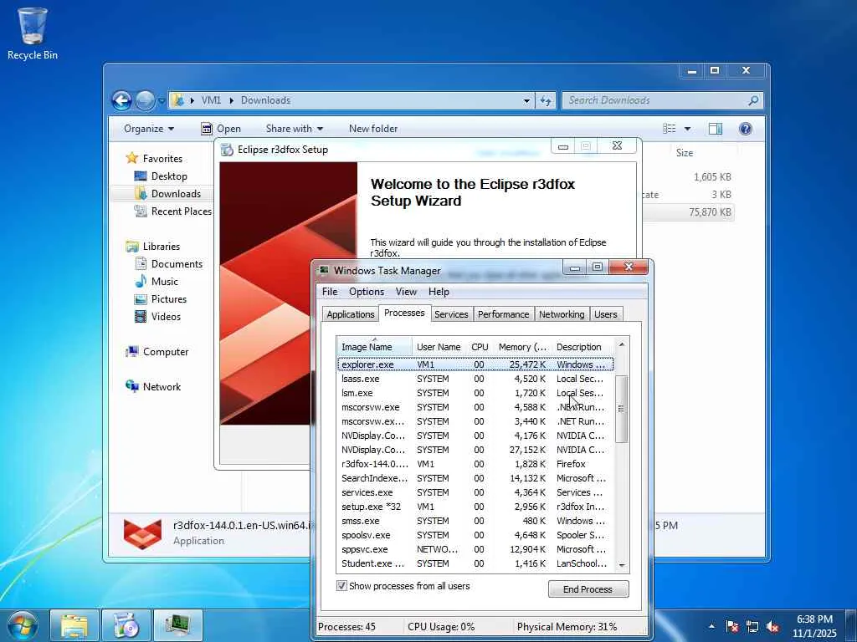Click the Search Downloads input field
The image size is (857, 642).
point(656,100)
